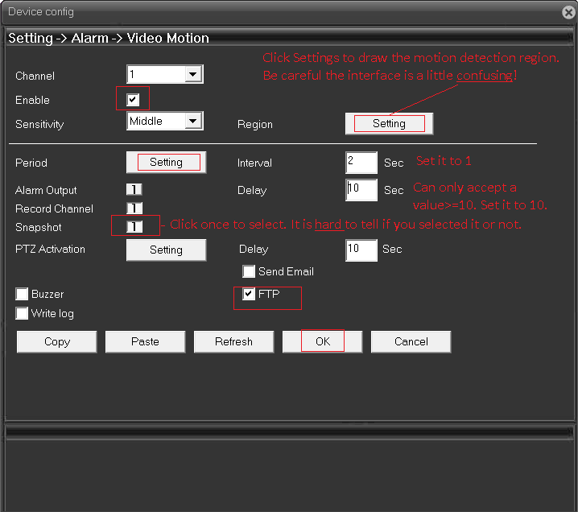This screenshot has height=512, width=578.
Task: Enable the Send Email checkbox
Action: [x=250, y=272]
